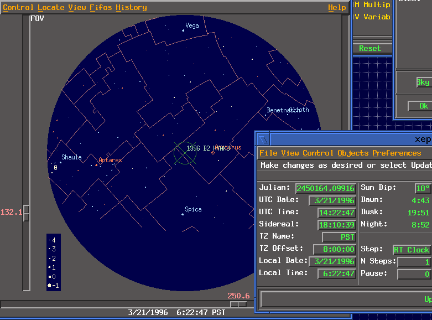Click the Julian date value field
432x320 pixels.
click(326, 188)
